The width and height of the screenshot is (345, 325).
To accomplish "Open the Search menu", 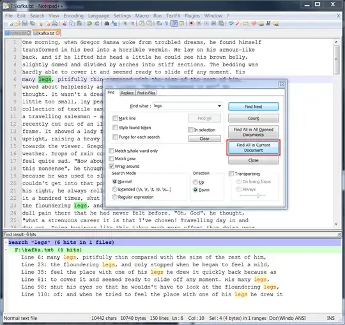I will 37,15.
